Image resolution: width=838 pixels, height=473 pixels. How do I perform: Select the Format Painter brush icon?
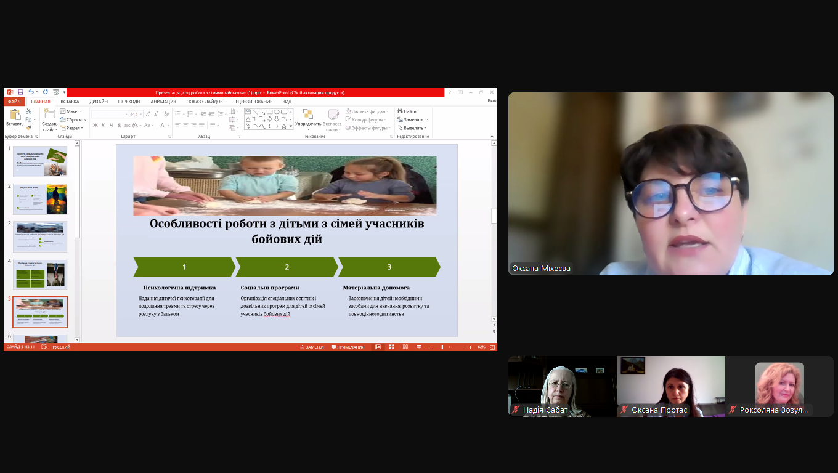point(28,127)
